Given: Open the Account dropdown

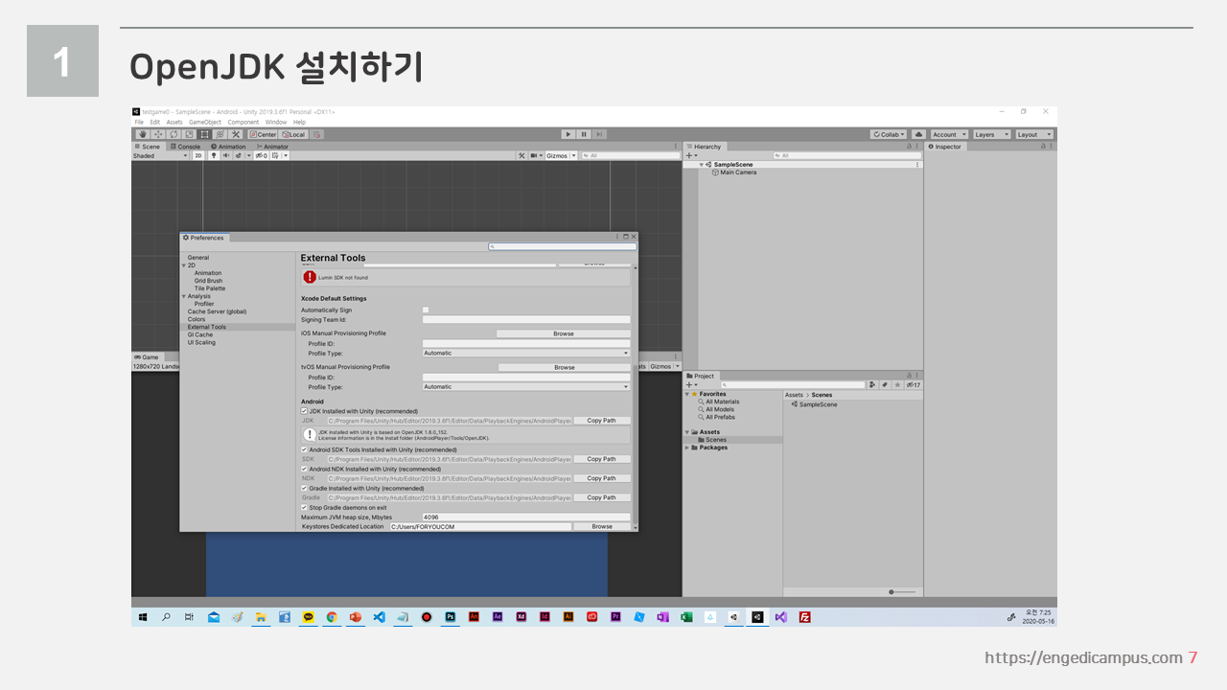Looking at the screenshot, I should click(949, 134).
